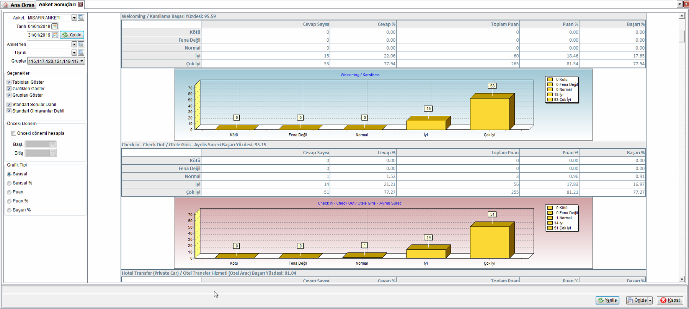Click the Ana Ekran home icon
This screenshot has width=689, height=309.
tap(6, 5)
